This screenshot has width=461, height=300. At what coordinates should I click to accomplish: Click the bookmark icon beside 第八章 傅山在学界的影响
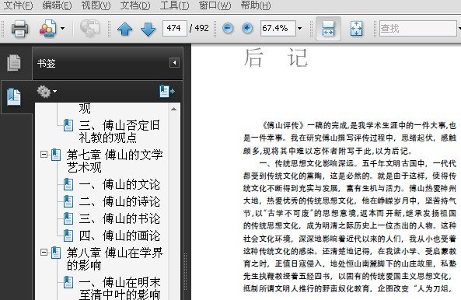coord(56,253)
